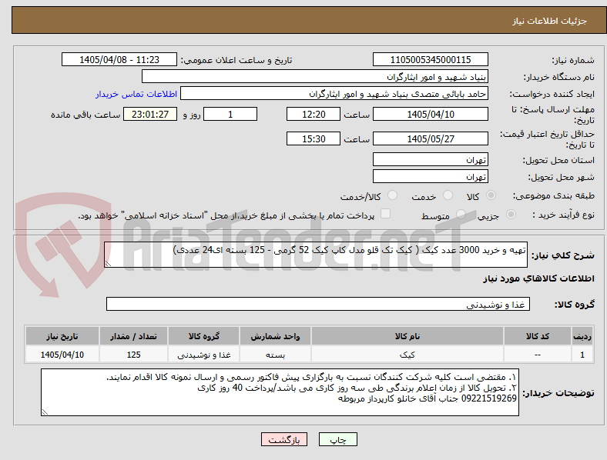This screenshot has height=460, width=607.
Task: Click the گروه کالا field غذا و نوشیدنی
Action: 318,304
